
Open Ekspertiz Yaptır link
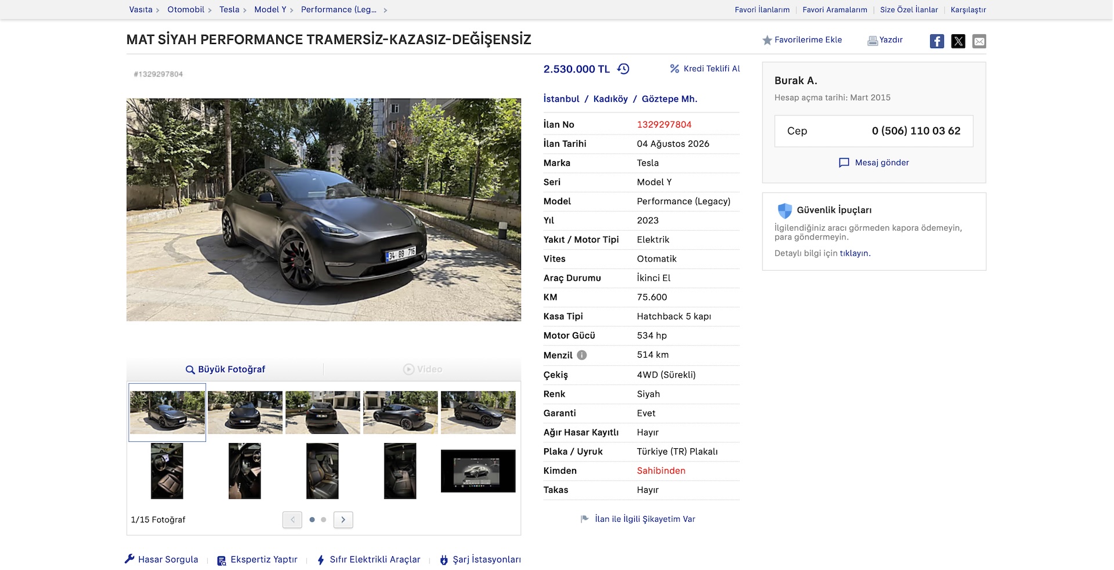(x=263, y=560)
